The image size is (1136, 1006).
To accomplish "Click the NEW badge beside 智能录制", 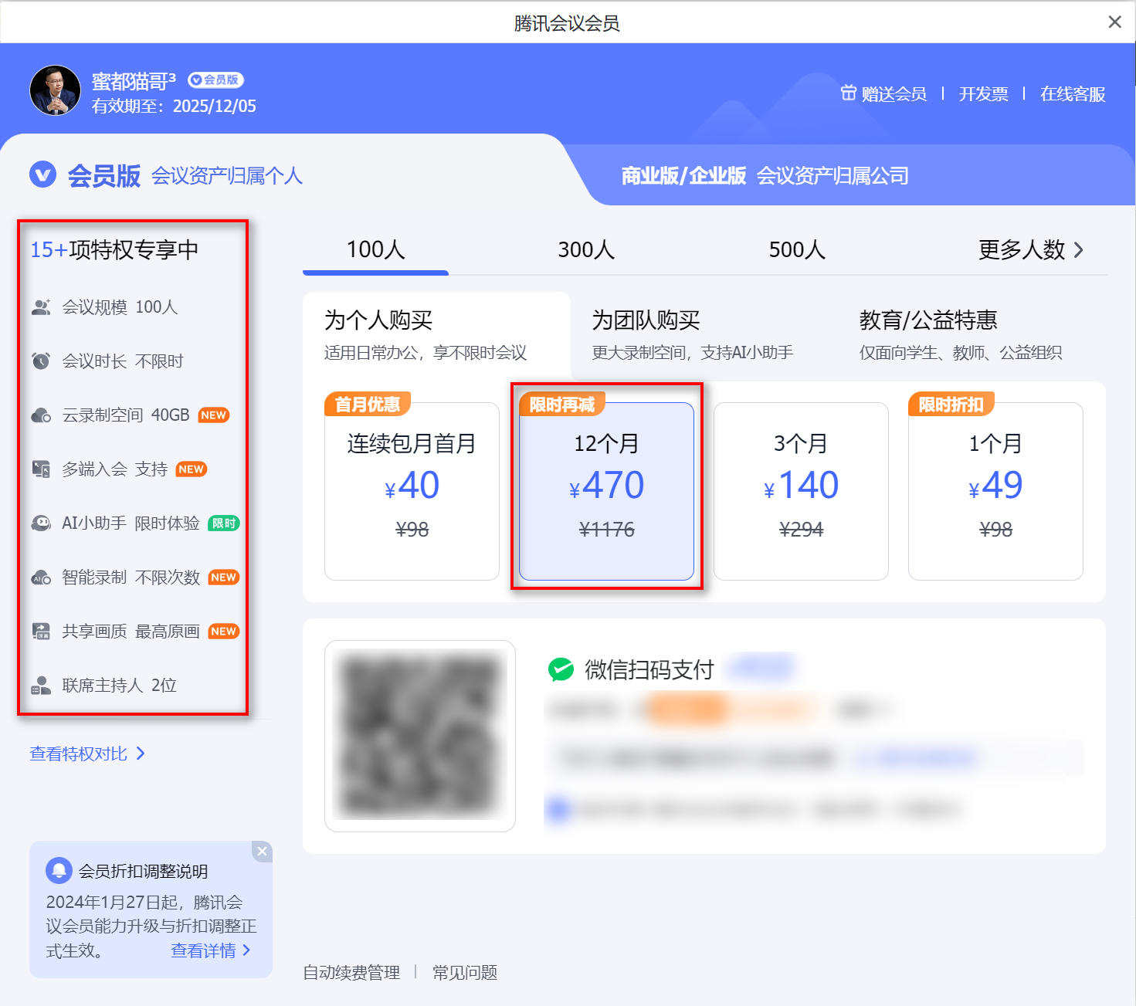I will 224,578.
